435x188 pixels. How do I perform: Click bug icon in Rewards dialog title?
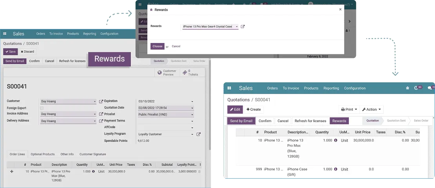151,10
